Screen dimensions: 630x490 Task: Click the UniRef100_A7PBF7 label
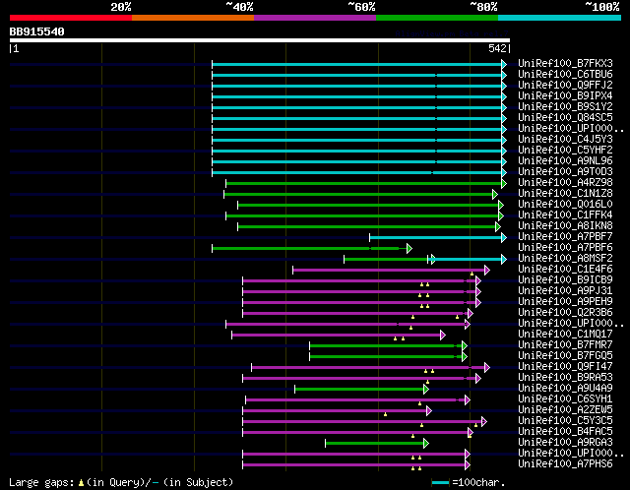565,237
